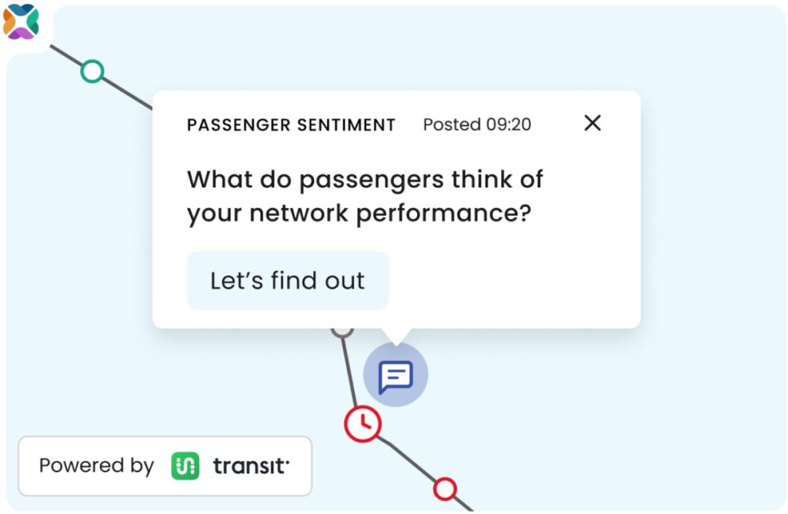
Task: Select the teal circle stop marker
Action: pyautogui.click(x=92, y=71)
